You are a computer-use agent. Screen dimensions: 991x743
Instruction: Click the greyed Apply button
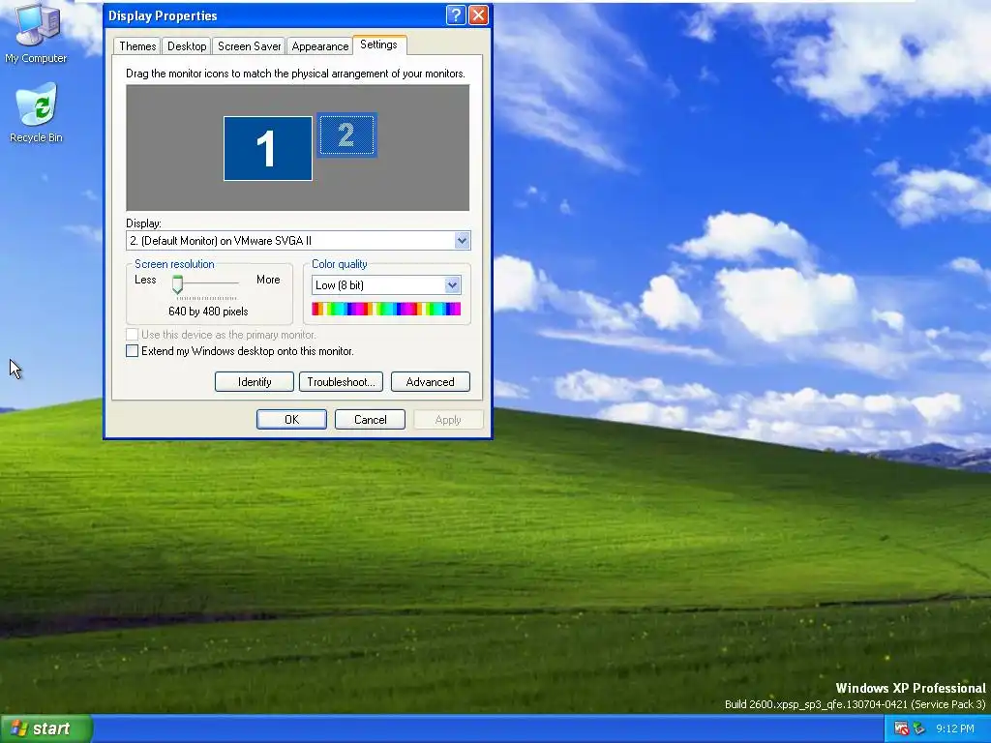coord(448,420)
